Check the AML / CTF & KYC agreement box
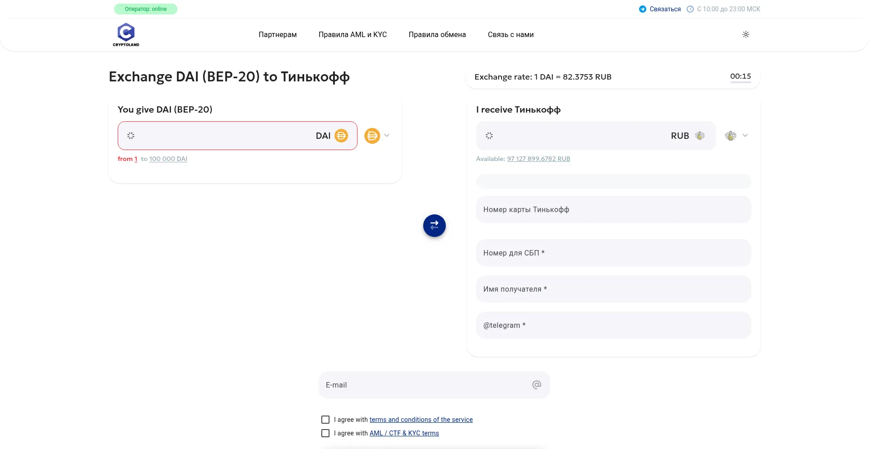Image resolution: width=869 pixels, height=449 pixels. tap(325, 433)
